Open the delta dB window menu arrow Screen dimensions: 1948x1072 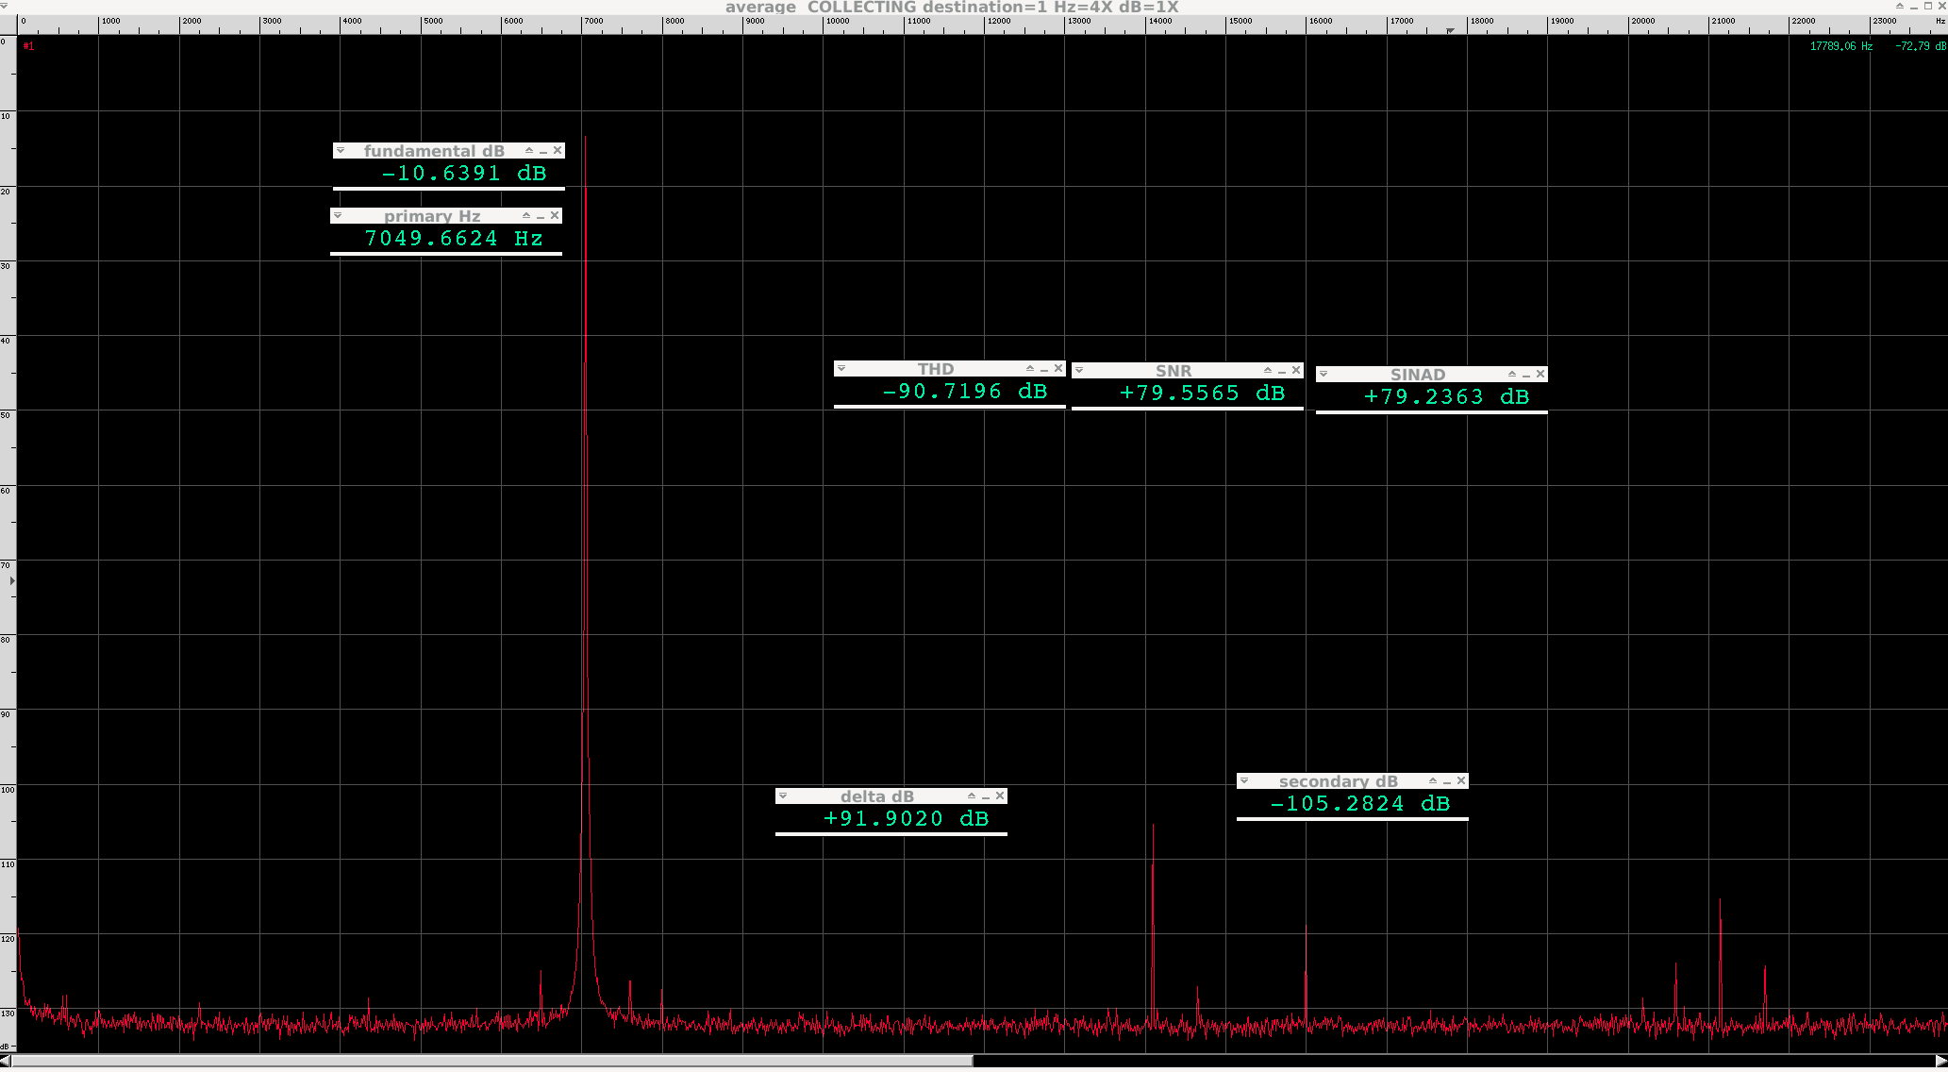pos(783,796)
